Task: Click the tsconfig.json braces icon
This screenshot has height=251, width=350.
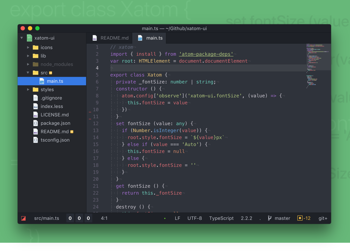Action: coord(36,140)
